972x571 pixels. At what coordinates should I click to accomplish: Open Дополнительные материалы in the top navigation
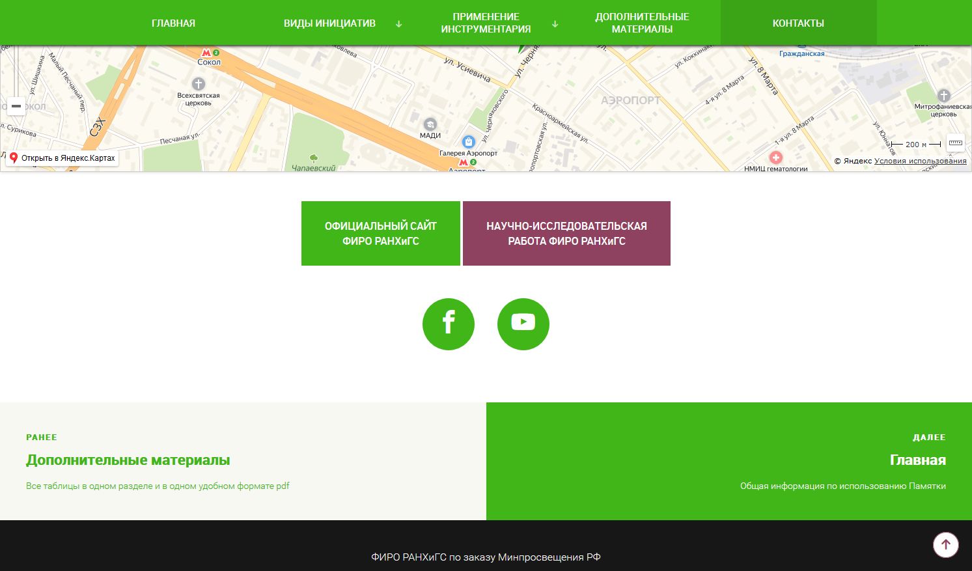click(642, 23)
